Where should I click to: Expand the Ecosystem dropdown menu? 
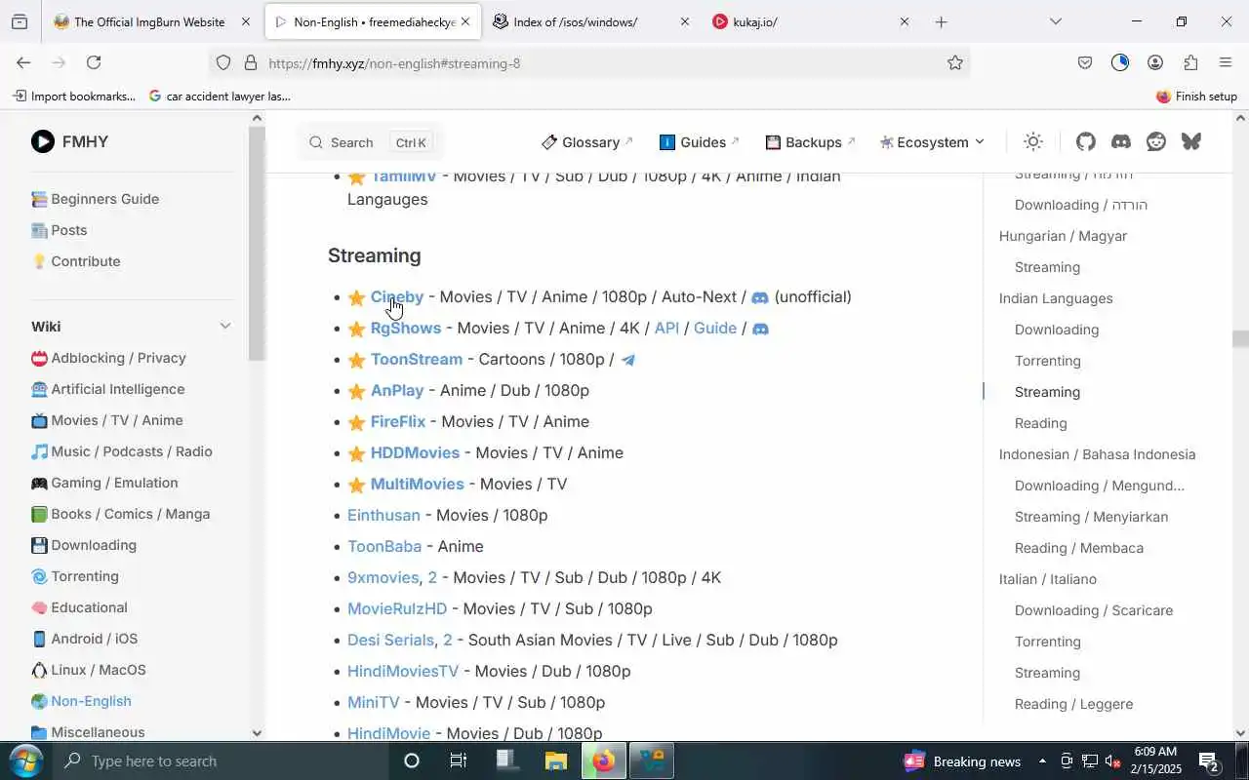click(x=932, y=142)
